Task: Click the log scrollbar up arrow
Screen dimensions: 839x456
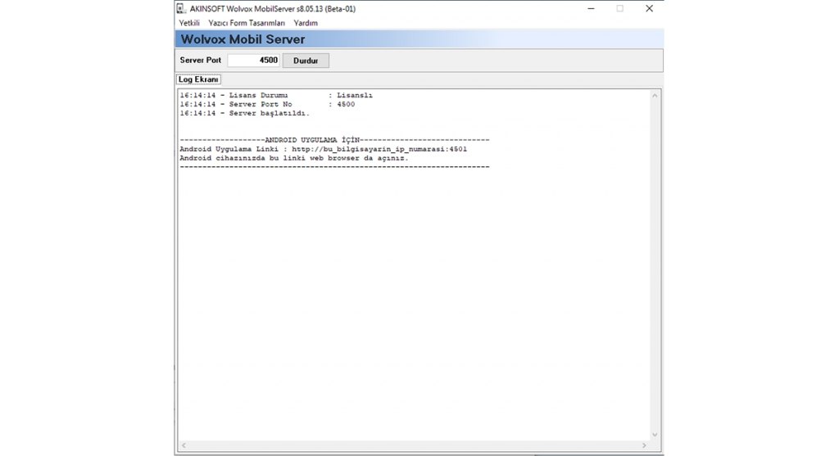Action: pyautogui.click(x=655, y=96)
